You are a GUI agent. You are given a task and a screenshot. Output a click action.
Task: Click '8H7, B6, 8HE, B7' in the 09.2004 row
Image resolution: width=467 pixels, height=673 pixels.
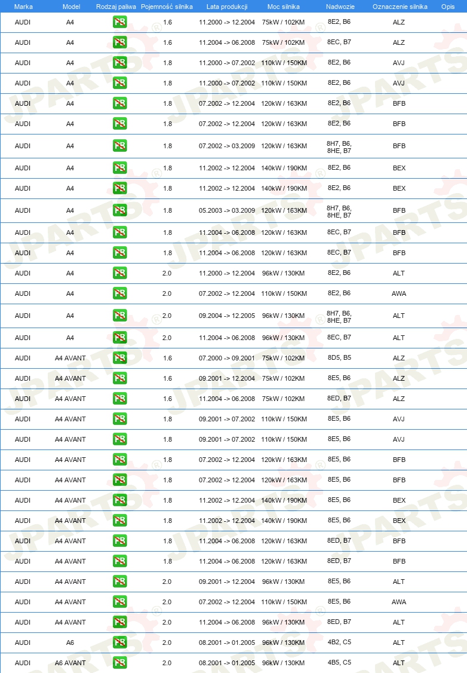(339, 317)
